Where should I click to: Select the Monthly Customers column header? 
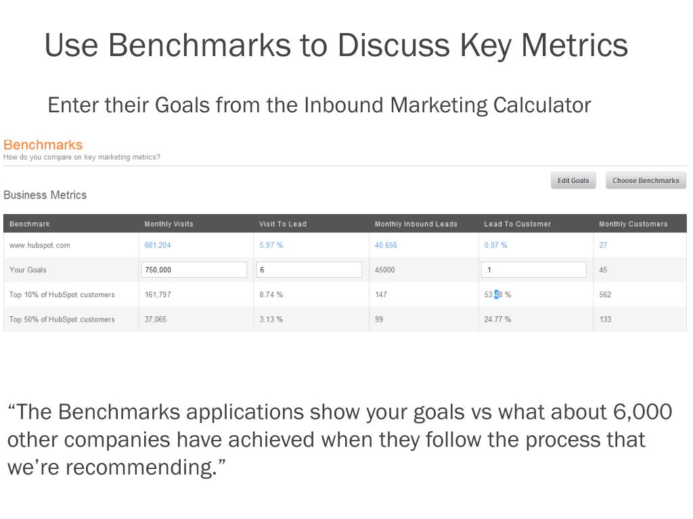pos(633,224)
